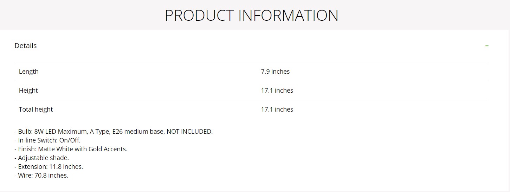Click the word Extension in the description

coord(32,167)
